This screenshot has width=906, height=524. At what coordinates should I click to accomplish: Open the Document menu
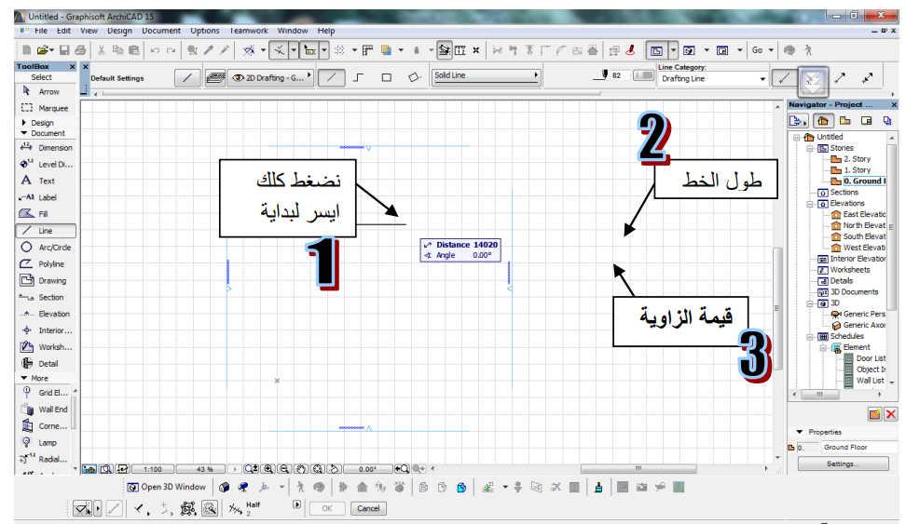tap(161, 31)
